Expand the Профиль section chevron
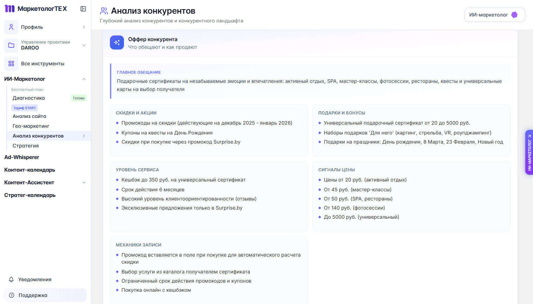 [84, 27]
